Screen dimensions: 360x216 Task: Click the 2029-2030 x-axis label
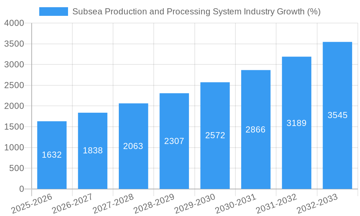click(x=195, y=204)
